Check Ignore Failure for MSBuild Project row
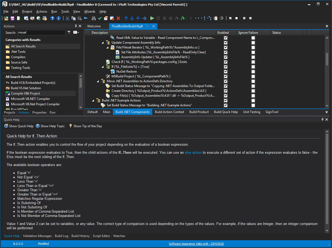This screenshot has height=248, width=332. pos(253,76)
